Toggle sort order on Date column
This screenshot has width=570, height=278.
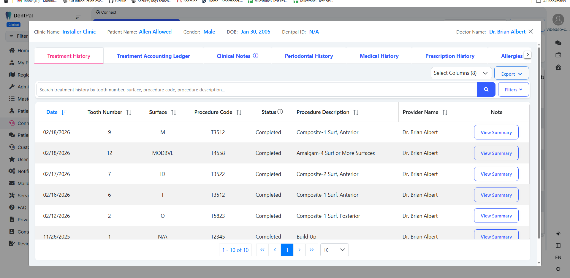[x=64, y=112]
